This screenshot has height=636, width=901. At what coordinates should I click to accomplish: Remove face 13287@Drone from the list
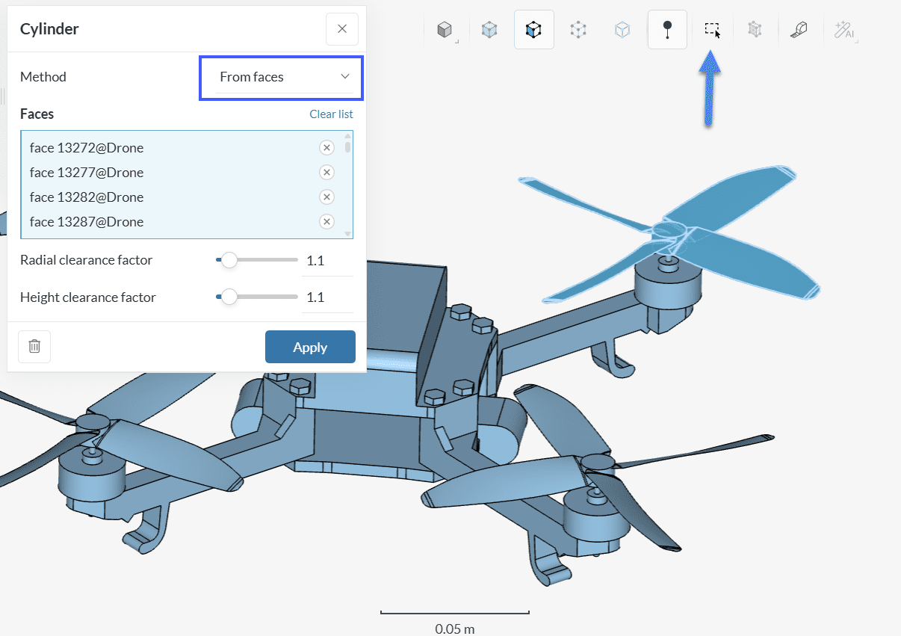tap(326, 222)
